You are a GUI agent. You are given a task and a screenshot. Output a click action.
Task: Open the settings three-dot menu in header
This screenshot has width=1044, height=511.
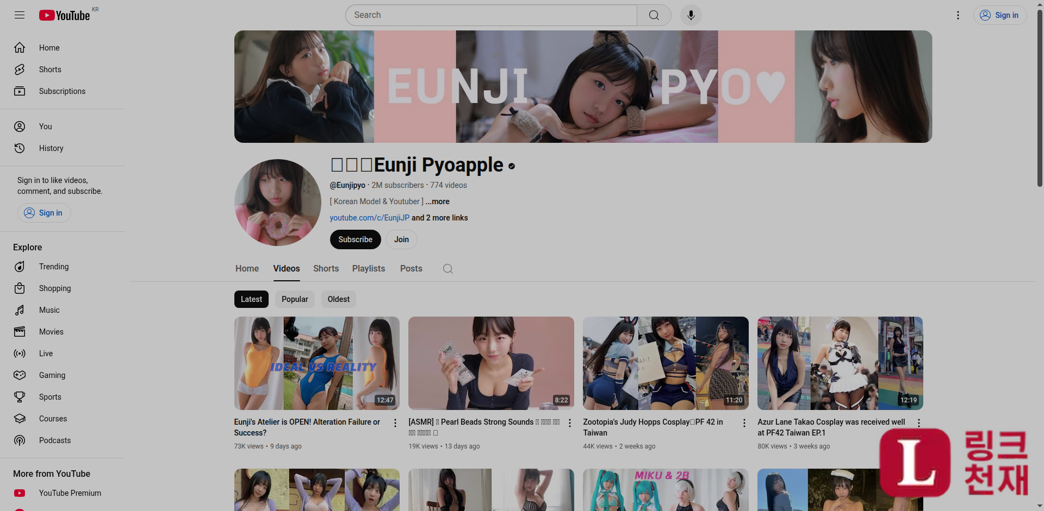click(958, 15)
